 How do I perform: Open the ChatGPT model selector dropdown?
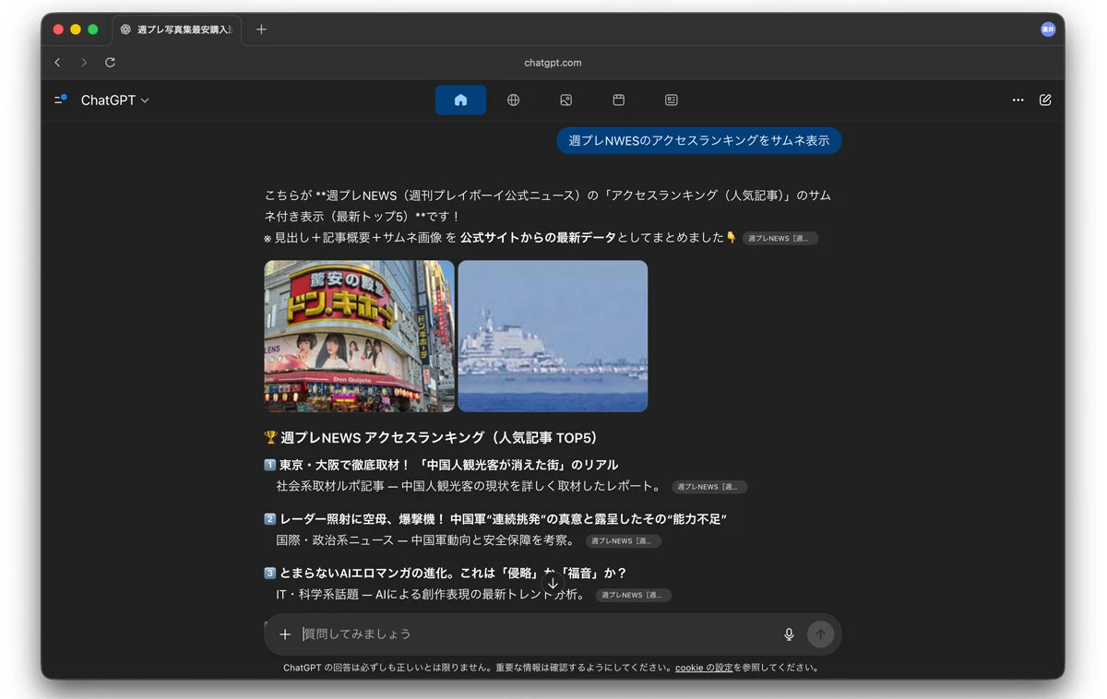click(114, 100)
